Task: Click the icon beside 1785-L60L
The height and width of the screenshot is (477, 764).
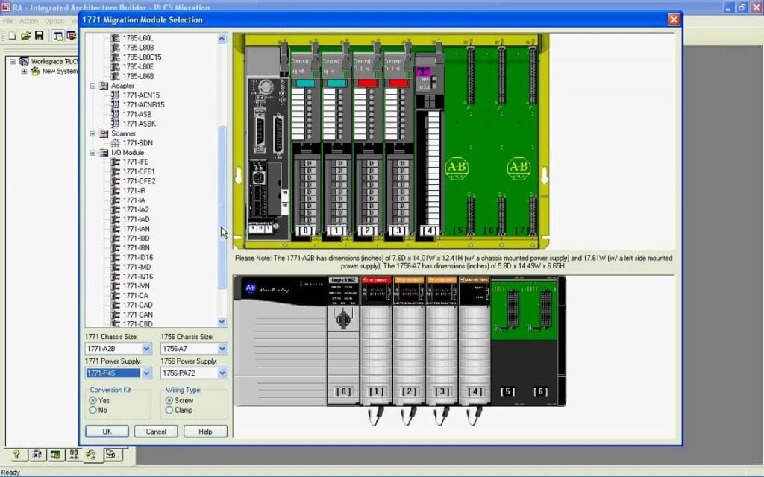Action: [x=116, y=37]
